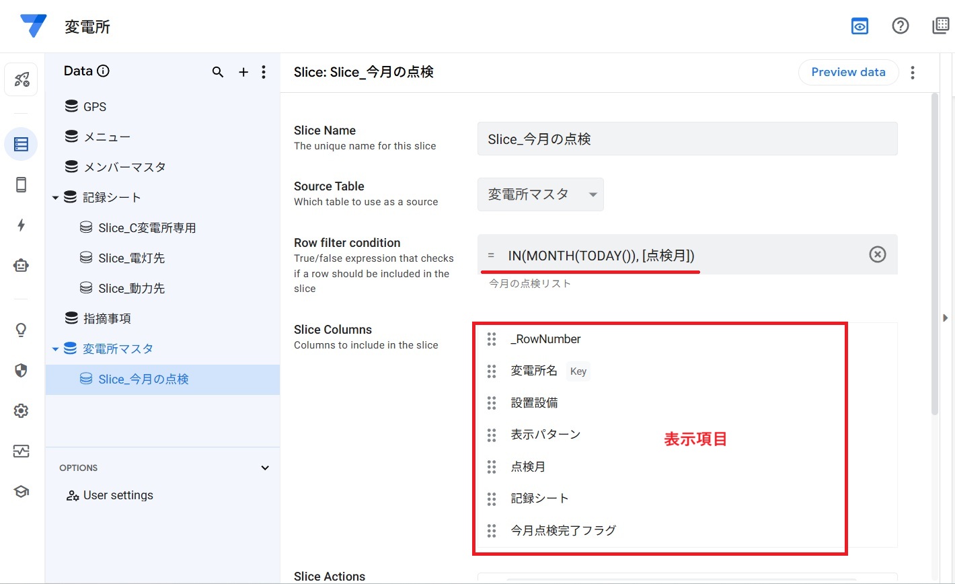The width and height of the screenshot is (955, 584).
Task: Select the Slice_電灯先 slice
Action: click(131, 258)
